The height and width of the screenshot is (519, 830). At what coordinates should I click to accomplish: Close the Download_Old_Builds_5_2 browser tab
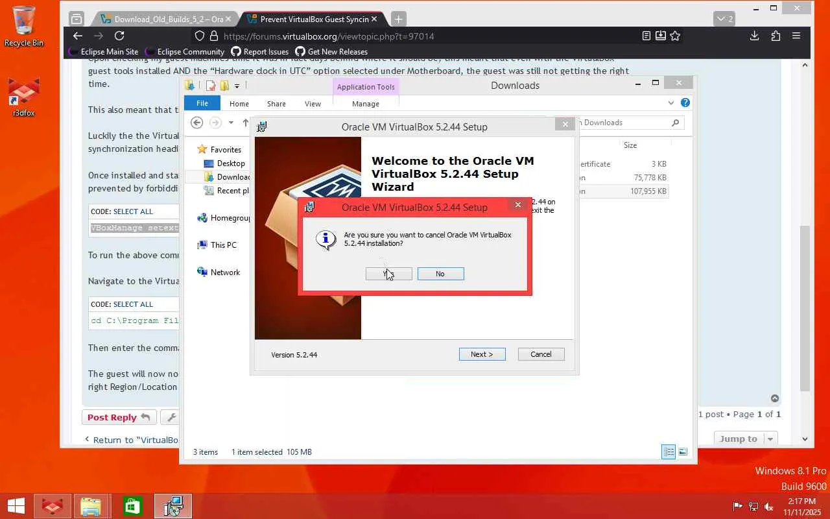point(228,19)
